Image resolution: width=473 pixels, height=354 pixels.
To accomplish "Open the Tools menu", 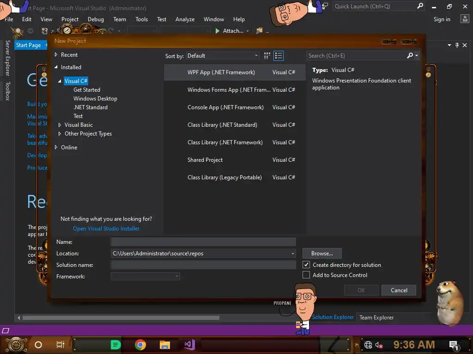I will click(x=141, y=19).
